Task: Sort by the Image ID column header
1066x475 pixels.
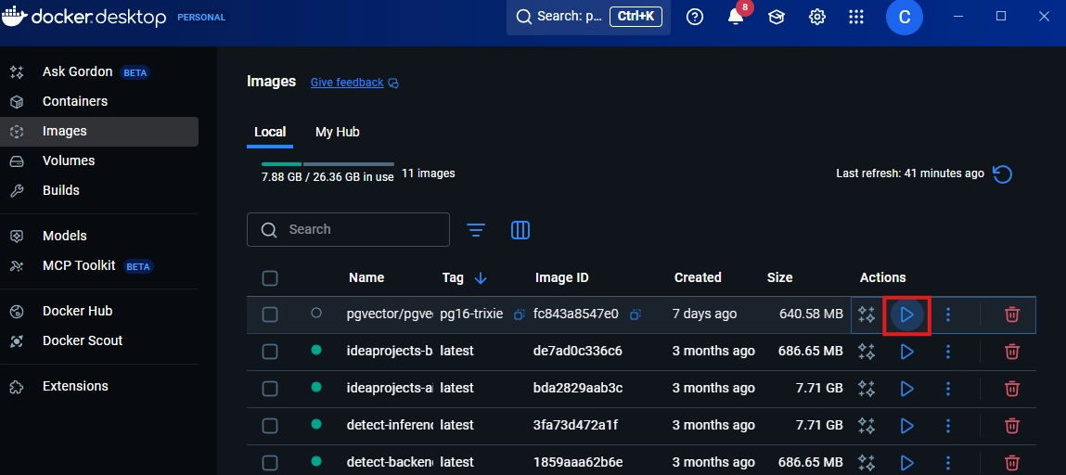Action: click(x=561, y=278)
